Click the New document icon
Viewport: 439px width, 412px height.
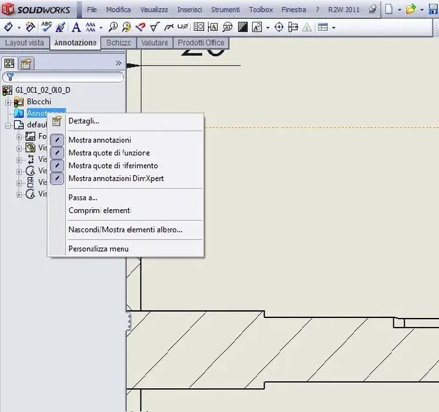pos(389,9)
